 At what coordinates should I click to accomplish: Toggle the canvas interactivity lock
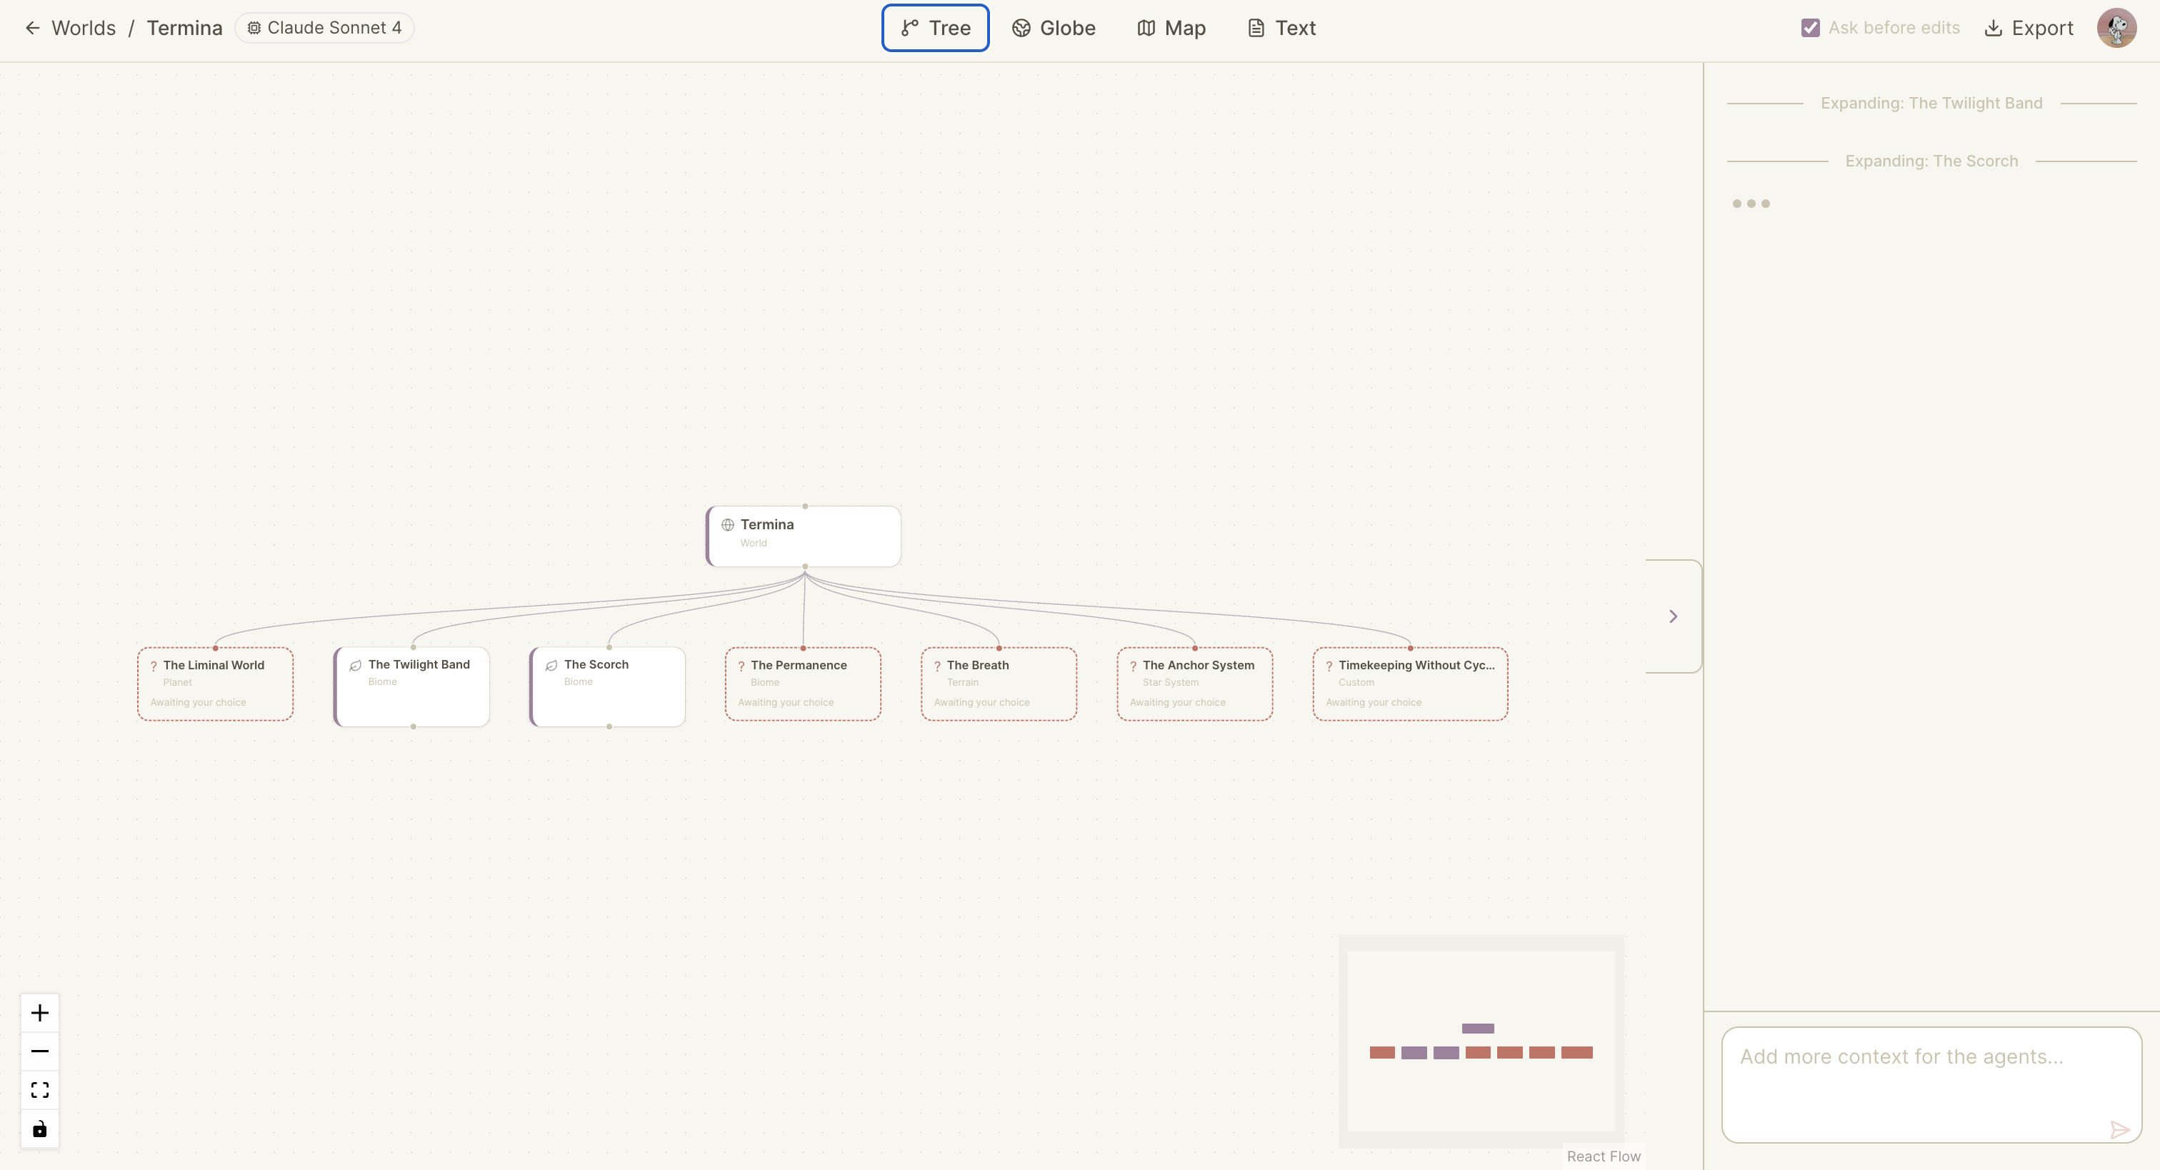[x=39, y=1129]
